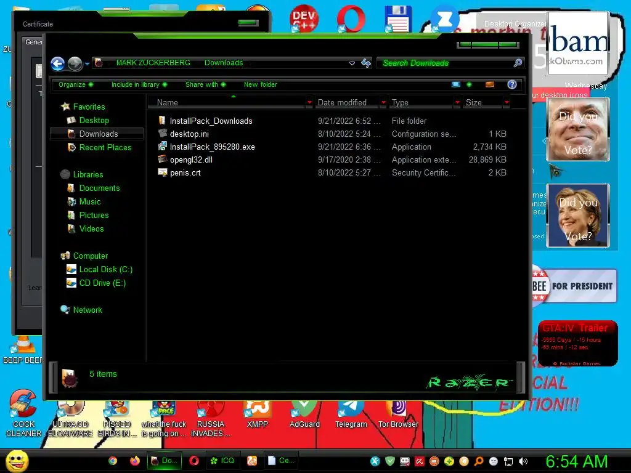This screenshot has height=473, width=631.
Task: Select Computer in the navigation pane
Action: 90,256
